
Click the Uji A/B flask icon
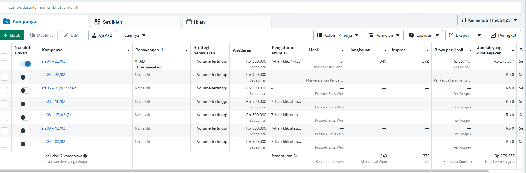(x=94, y=35)
